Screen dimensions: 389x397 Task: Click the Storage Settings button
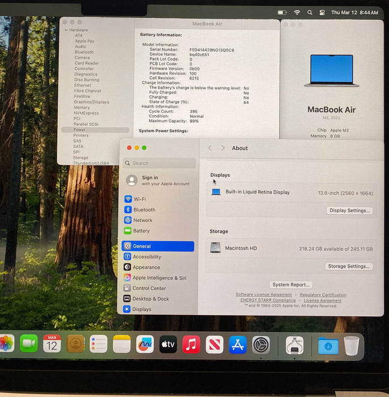point(349,266)
